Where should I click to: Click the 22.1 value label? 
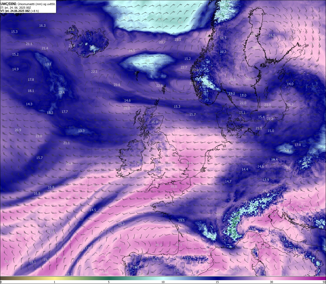94,72
